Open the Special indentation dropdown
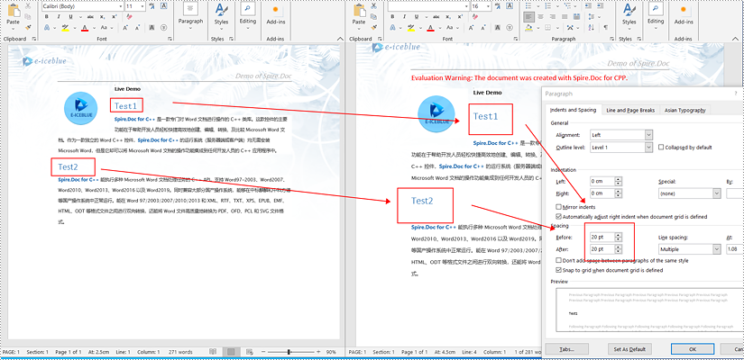 [x=716, y=193]
